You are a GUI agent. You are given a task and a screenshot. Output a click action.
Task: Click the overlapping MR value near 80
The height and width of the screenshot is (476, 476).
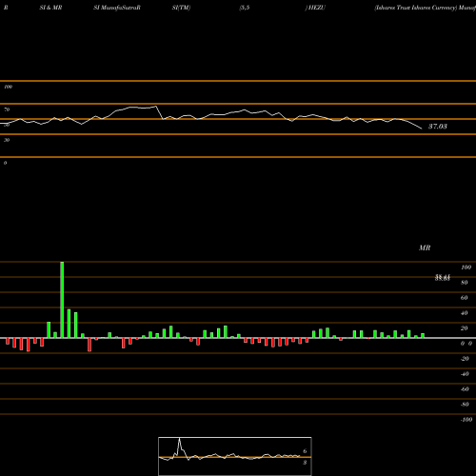[x=443, y=278]
